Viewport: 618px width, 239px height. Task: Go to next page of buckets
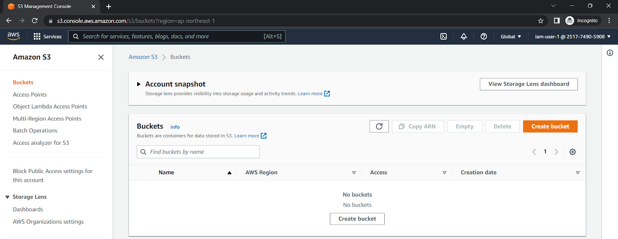tap(556, 152)
